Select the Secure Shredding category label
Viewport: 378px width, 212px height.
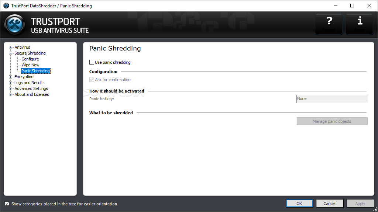click(x=30, y=53)
